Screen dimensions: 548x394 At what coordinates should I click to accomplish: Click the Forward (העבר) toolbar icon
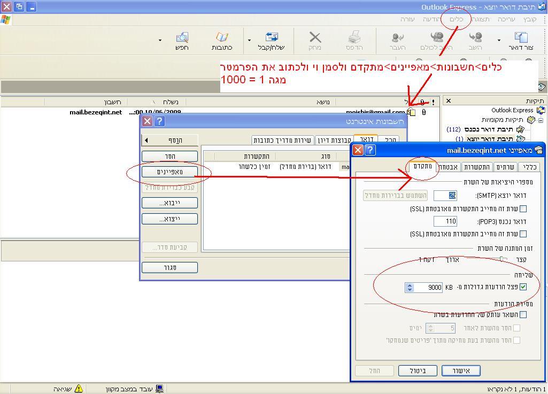[397, 37]
